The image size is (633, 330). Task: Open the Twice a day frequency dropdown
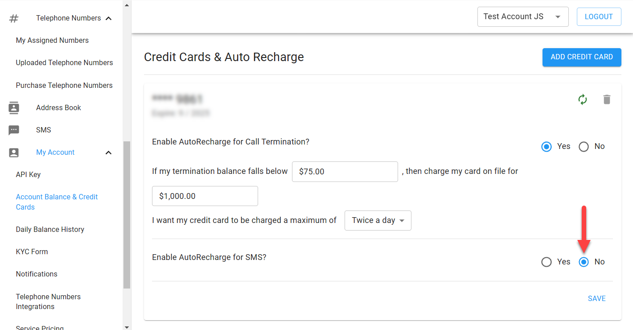click(378, 220)
